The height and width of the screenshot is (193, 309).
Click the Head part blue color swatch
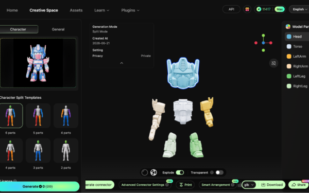[289, 37]
